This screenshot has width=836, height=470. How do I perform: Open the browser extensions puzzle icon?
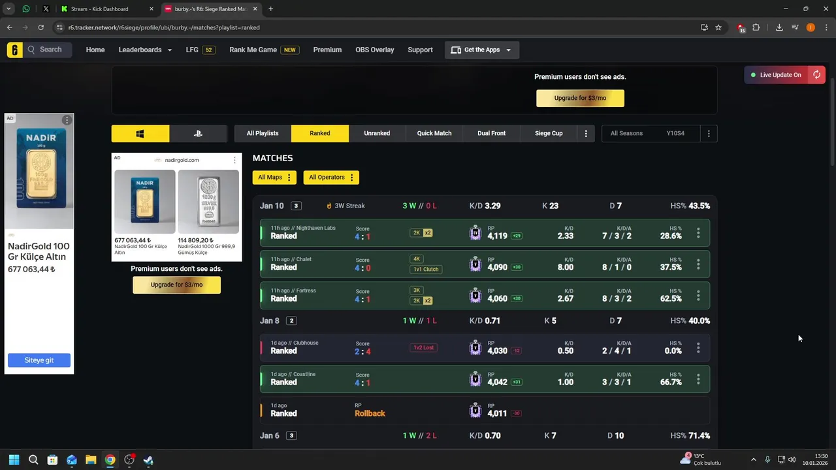coord(756,27)
